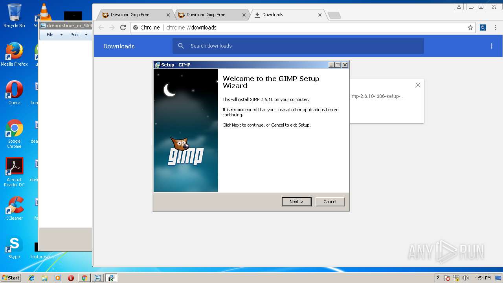Switch to Chrome in the taskbar
The image size is (503, 283).
pos(84,278)
